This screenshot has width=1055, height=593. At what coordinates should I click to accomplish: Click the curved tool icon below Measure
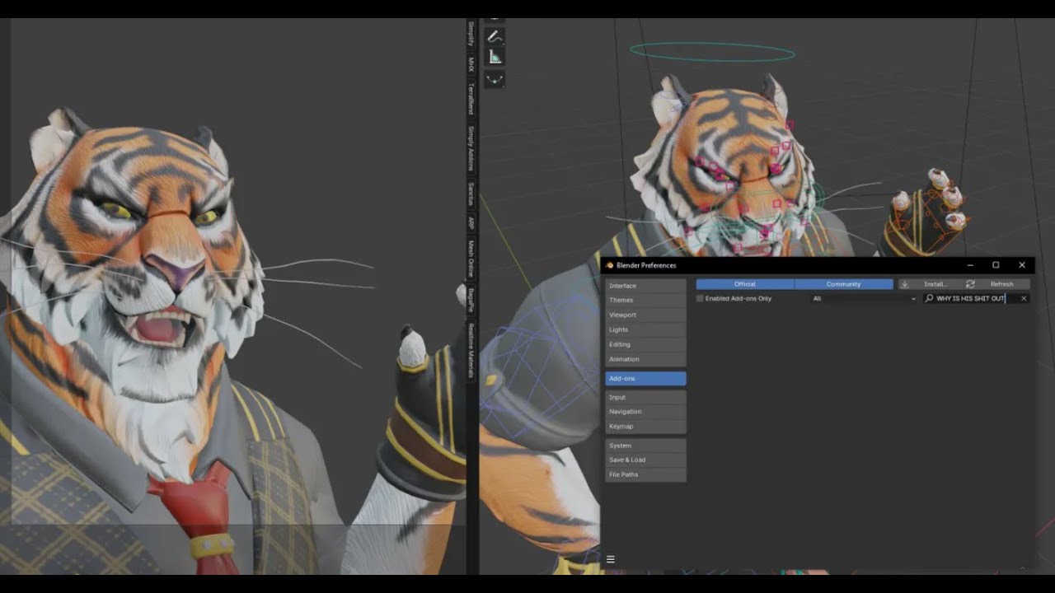(495, 79)
